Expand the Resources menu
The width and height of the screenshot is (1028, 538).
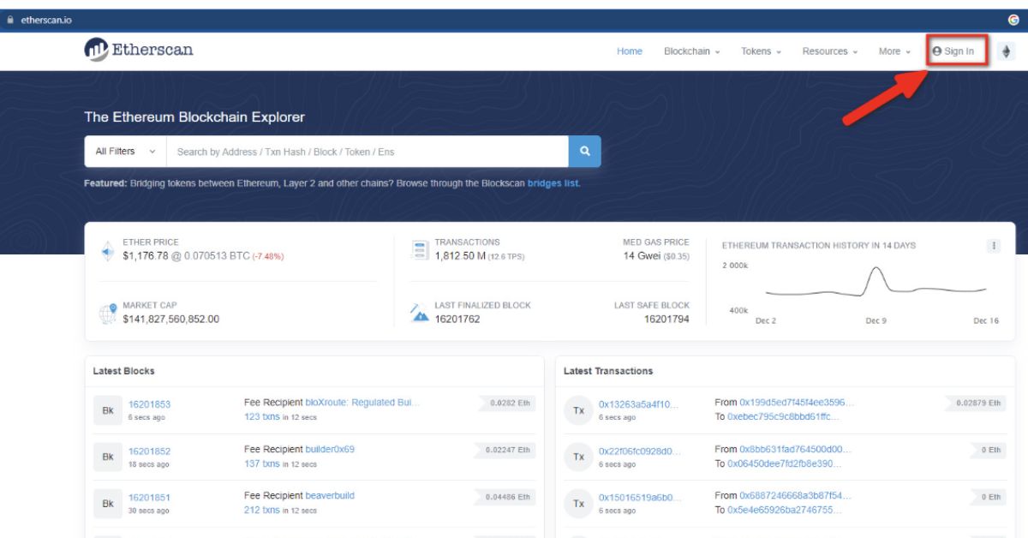pos(830,51)
